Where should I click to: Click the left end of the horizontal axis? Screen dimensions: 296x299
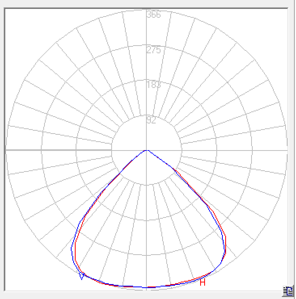tap(6, 150)
